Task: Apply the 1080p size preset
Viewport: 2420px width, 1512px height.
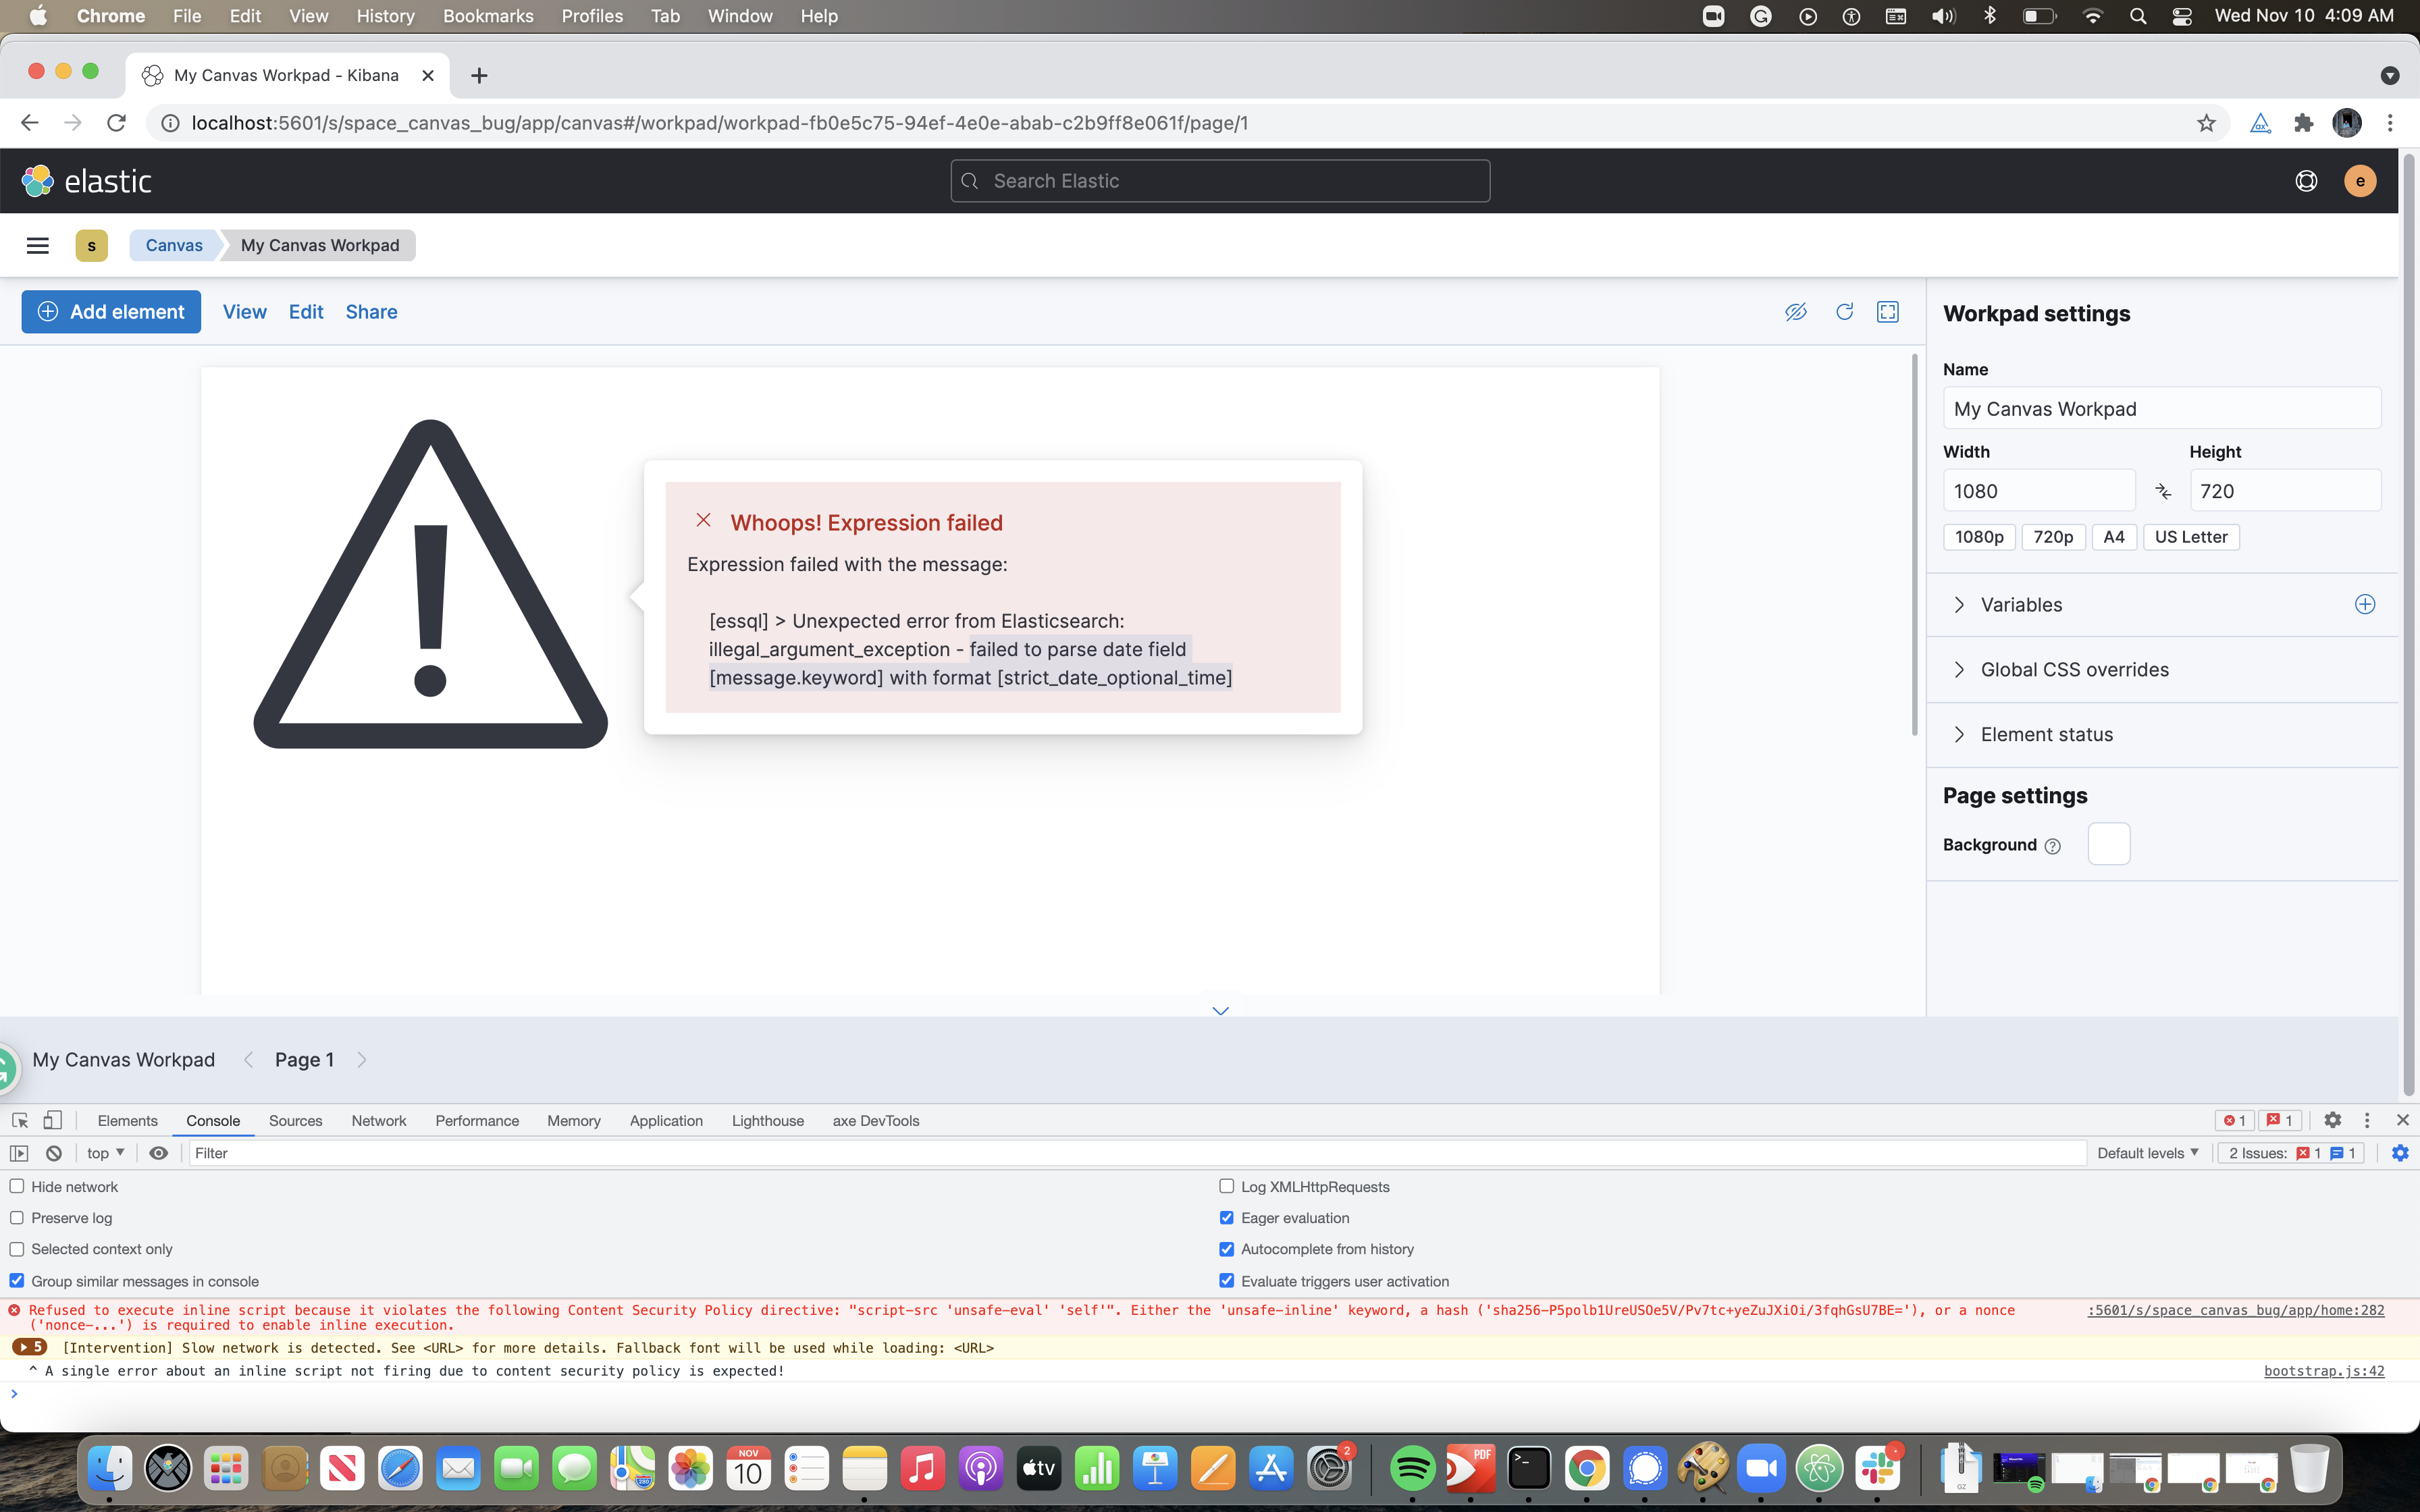Action: click(x=1979, y=537)
